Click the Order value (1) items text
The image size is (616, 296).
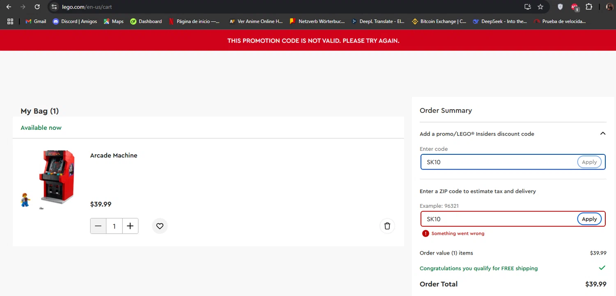tap(446, 253)
